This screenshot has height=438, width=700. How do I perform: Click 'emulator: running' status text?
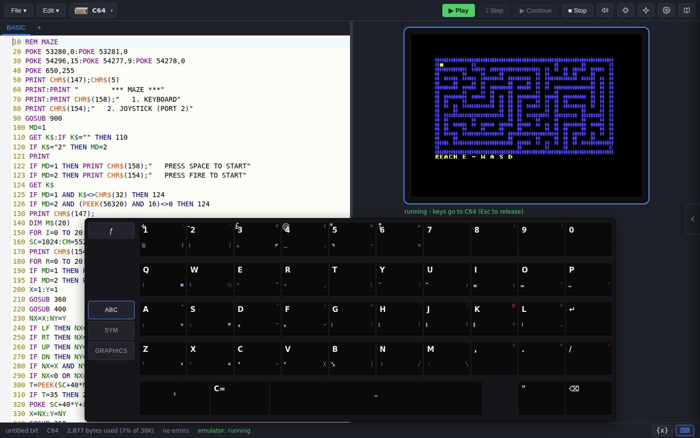click(x=224, y=430)
